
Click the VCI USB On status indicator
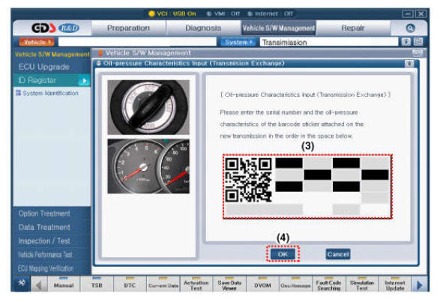click(172, 13)
